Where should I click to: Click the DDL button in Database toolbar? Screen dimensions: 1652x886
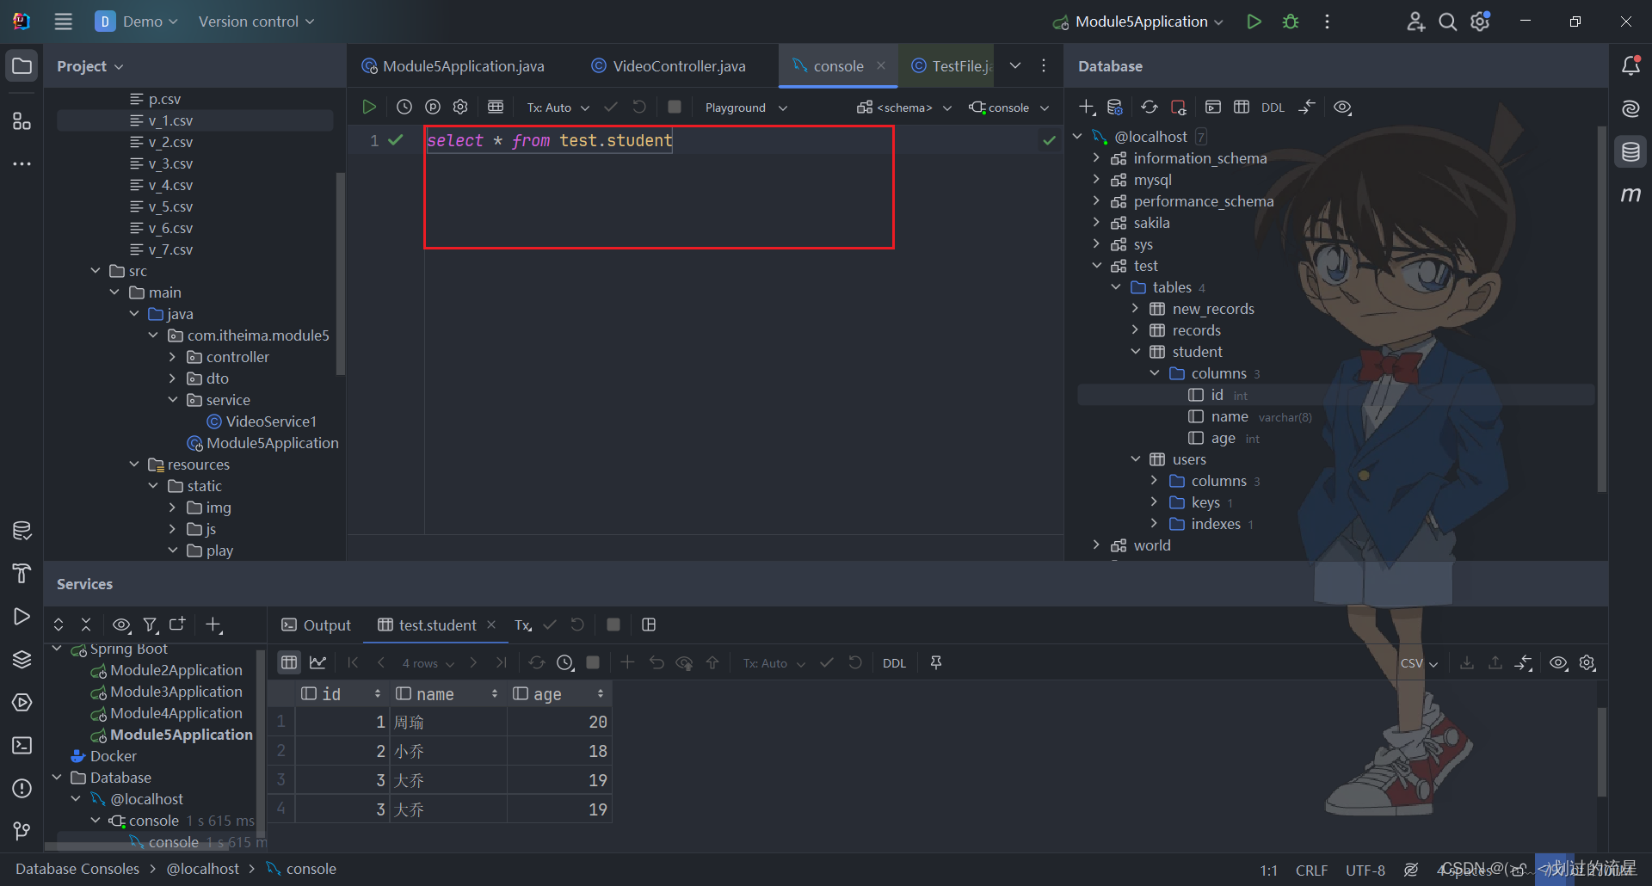point(1273,108)
